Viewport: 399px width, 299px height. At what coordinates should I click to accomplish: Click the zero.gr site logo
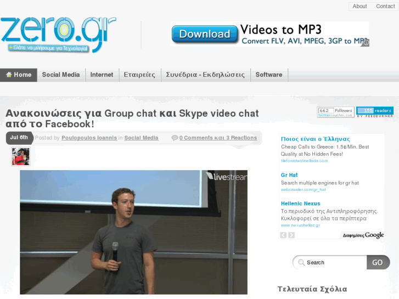coord(59,35)
